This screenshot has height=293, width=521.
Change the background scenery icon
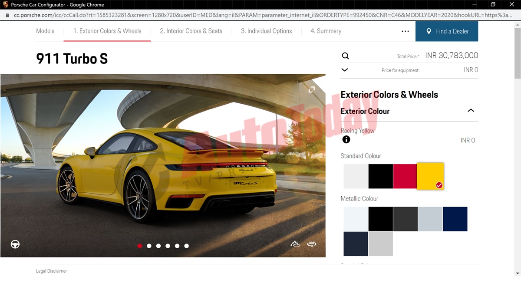tap(295, 244)
